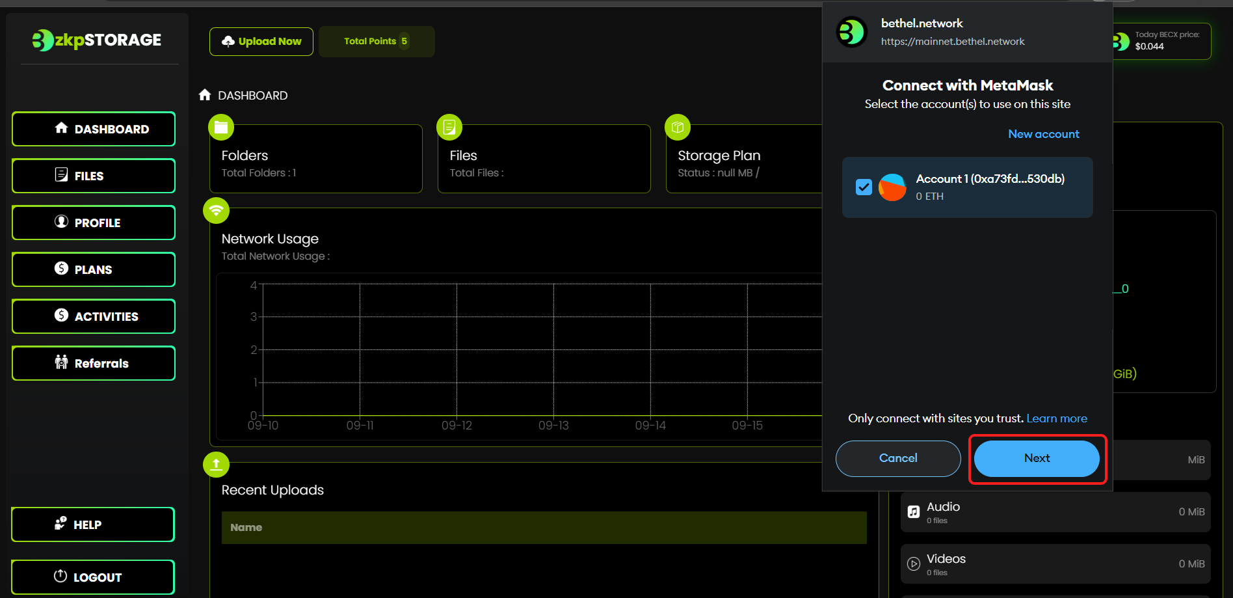
Task: Click Cancel in MetaMask popup
Action: tap(898, 459)
